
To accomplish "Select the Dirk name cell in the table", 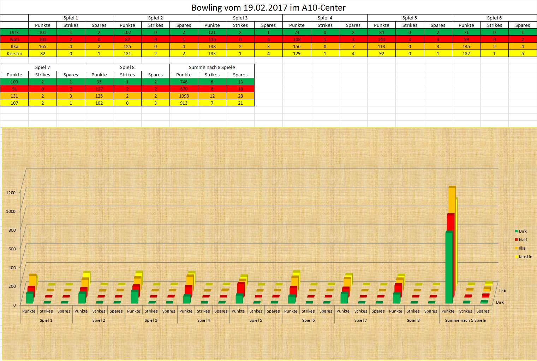I will tap(14, 32).
